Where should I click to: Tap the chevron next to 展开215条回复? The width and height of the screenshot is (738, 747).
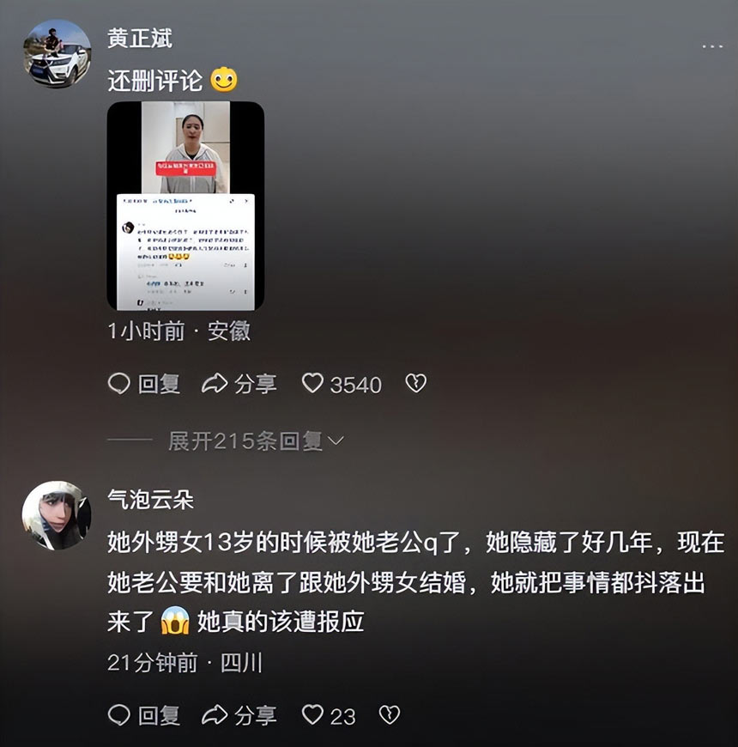[336, 441]
